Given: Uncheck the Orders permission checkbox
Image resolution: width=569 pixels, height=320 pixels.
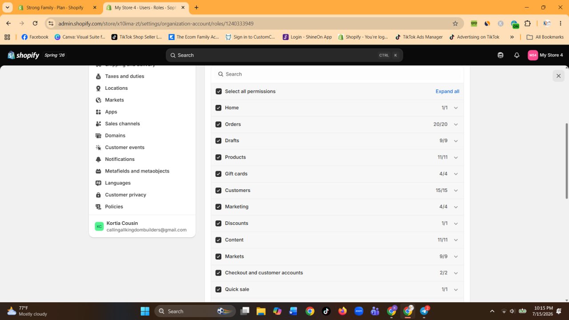Looking at the screenshot, I should [218, 124].
